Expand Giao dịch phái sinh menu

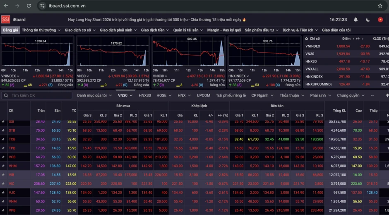pyautogui.click(x=118, y=30)
